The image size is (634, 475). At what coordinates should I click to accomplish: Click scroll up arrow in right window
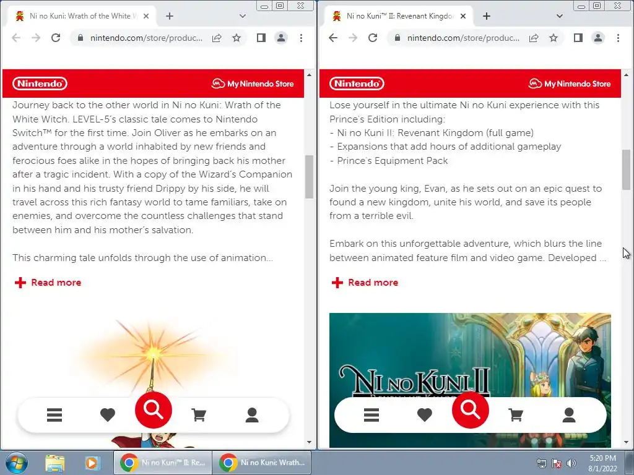point(627,75)
